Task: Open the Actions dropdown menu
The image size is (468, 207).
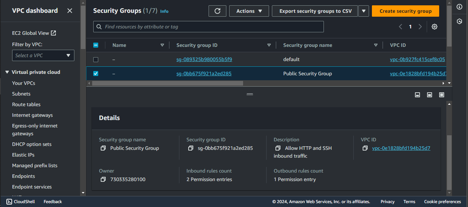Action: (249, 11)
